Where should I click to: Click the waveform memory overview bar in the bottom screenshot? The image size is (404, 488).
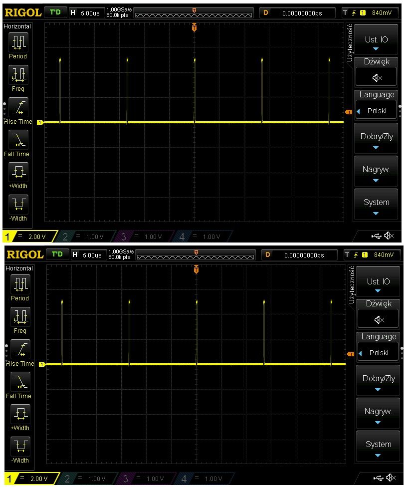(x=196, y=255)
